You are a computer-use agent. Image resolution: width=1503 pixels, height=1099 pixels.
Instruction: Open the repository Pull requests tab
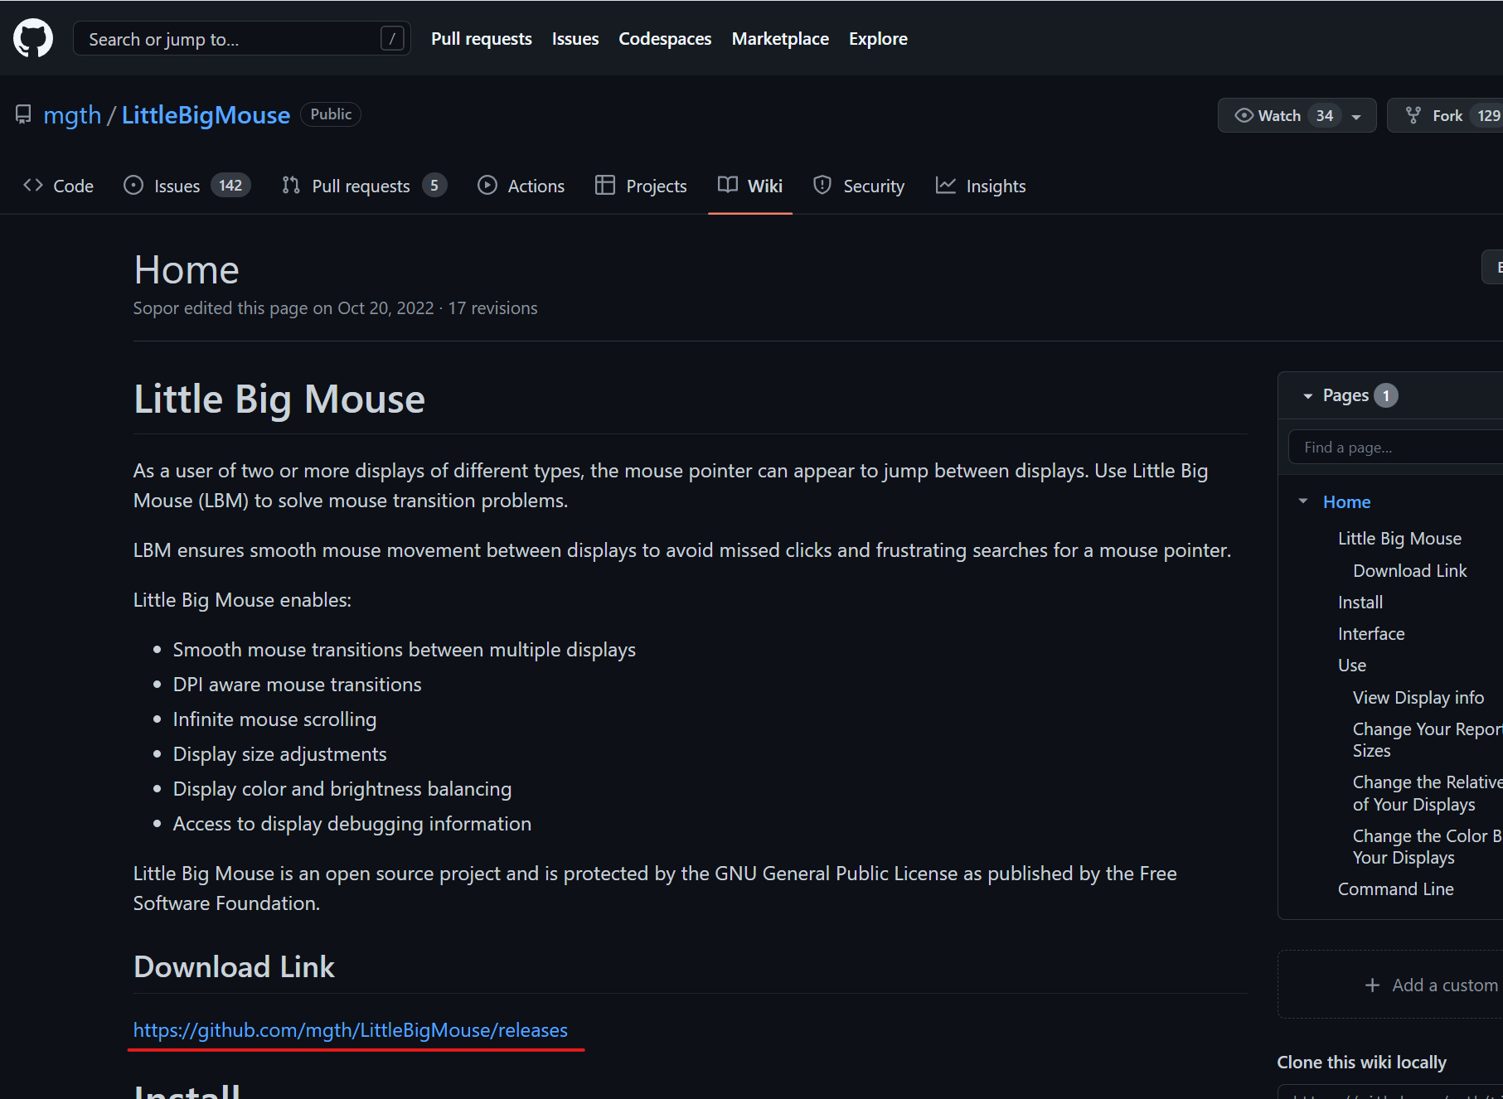(365, 186)
